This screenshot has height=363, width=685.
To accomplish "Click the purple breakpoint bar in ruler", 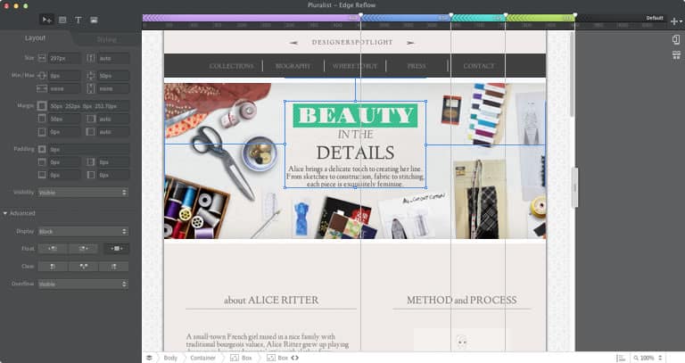I will coord(250,18).
